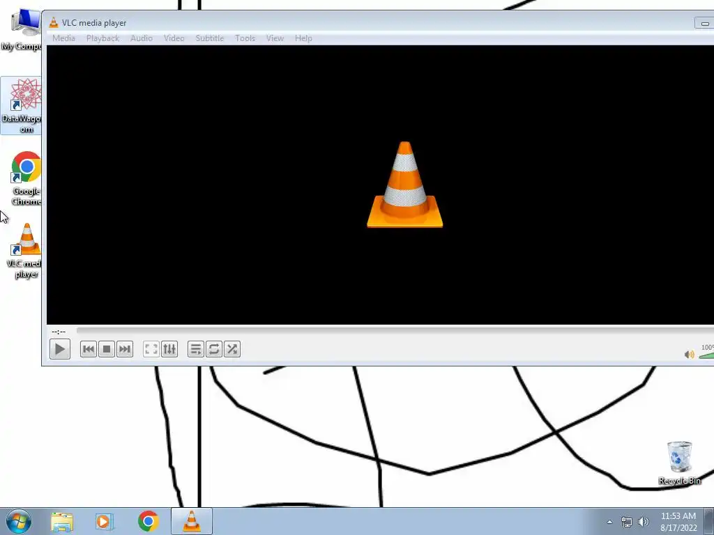Viewport: 714px width, 535px height.
Task: Mute audio with the speaker icon
Action: pyautogui.click(x=690, y=355)
